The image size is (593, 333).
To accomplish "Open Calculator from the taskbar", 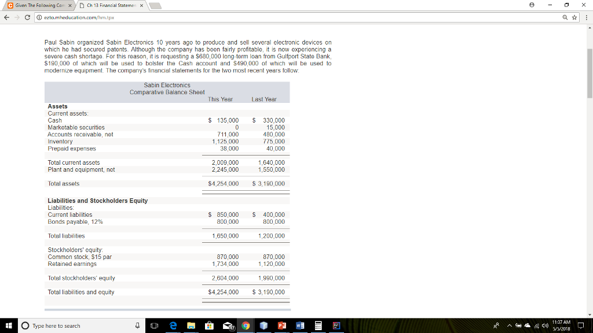I will pos(317,325).
